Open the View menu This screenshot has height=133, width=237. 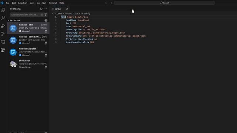point(32,3)
